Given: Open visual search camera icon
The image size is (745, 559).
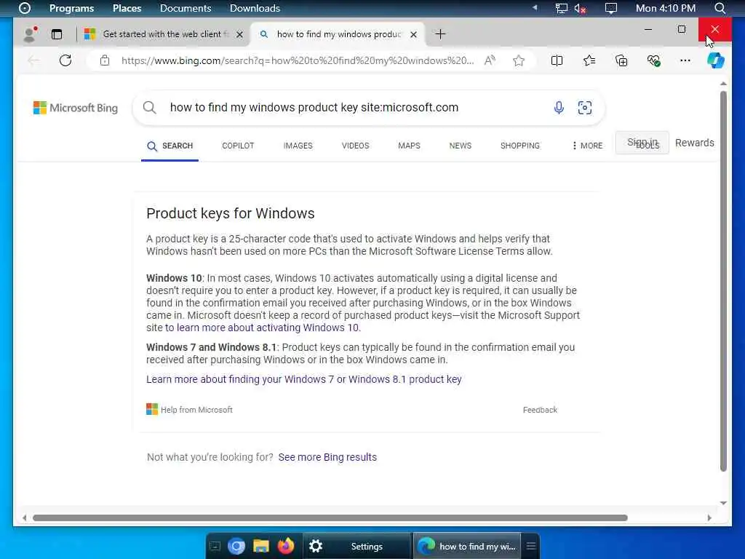Looking at the screenshot, I should pos(585,108).
